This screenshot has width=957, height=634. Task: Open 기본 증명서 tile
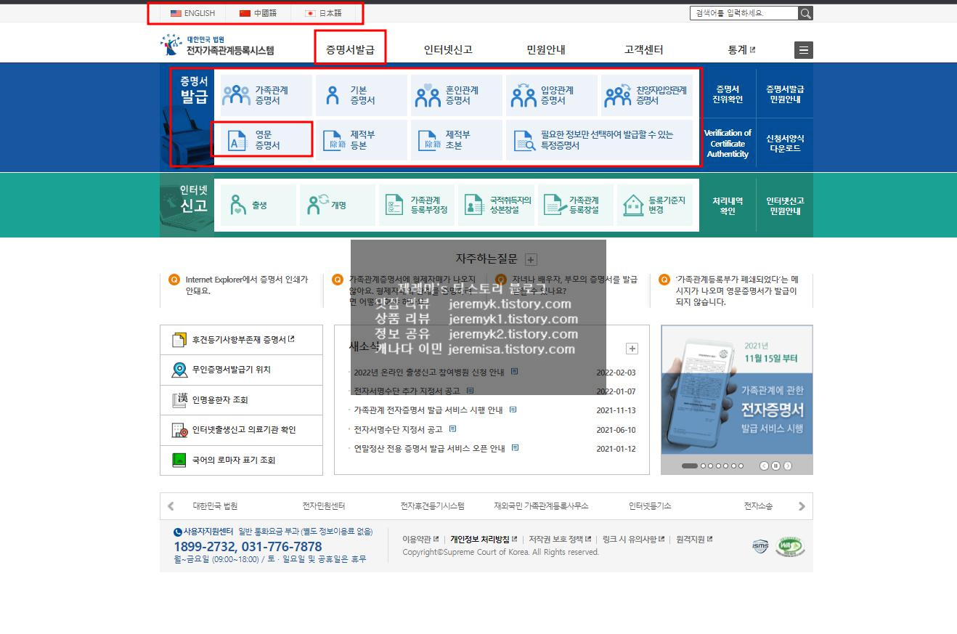362,95
